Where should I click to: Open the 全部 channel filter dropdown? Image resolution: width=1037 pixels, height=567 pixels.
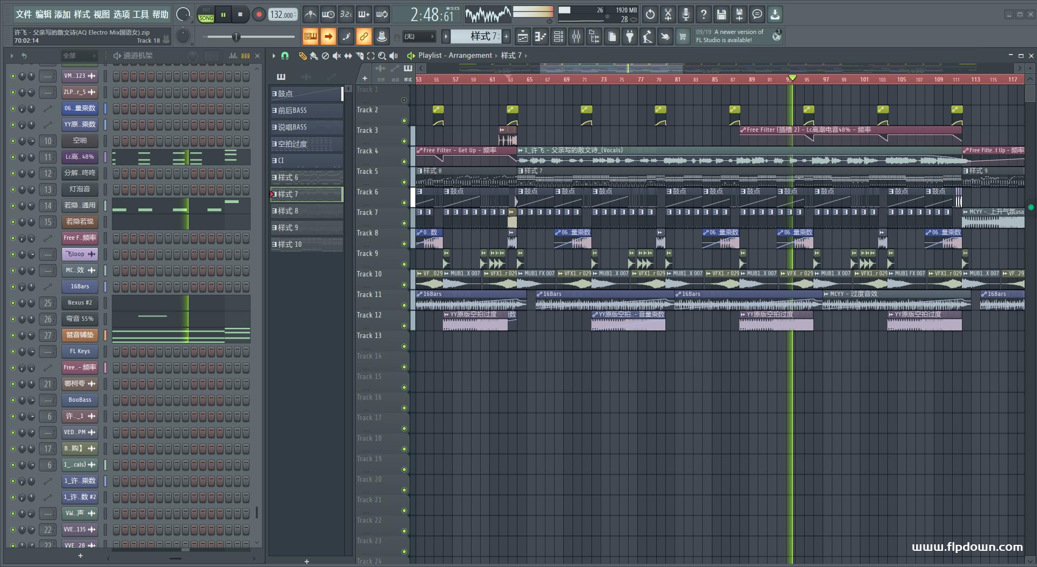pos(79,56)
